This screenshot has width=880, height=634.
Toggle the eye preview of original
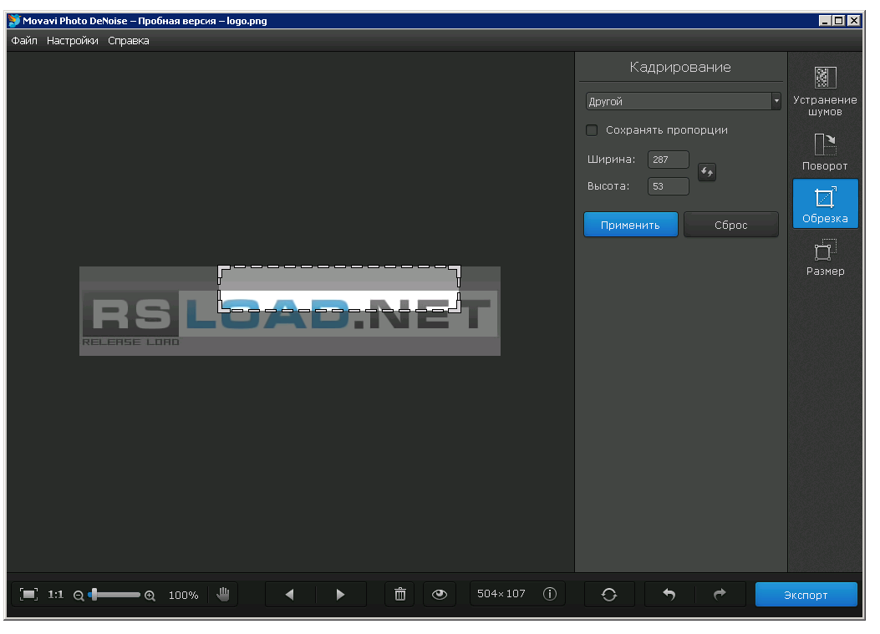pos(440,594)
